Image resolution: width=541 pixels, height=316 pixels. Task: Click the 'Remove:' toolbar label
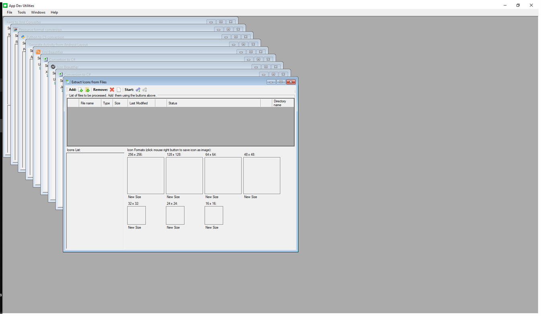[100, 90]
